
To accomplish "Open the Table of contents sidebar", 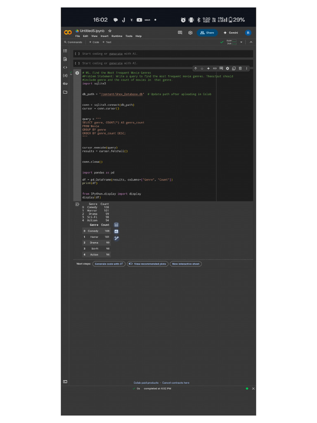I will click(x=65, y=51).
